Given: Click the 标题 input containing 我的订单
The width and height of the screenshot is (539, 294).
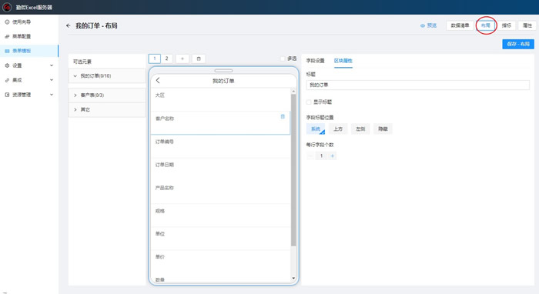Looking at the screenshot, I should pos(417,85).
